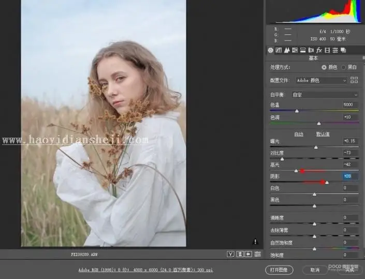Click the 阴影 slider handle

click(x=327, y=182)
